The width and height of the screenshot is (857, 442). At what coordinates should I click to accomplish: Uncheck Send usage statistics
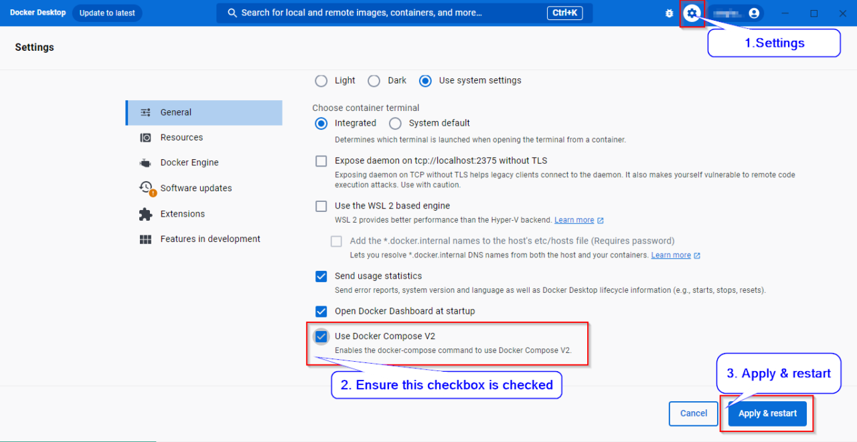tap(321, 276)
